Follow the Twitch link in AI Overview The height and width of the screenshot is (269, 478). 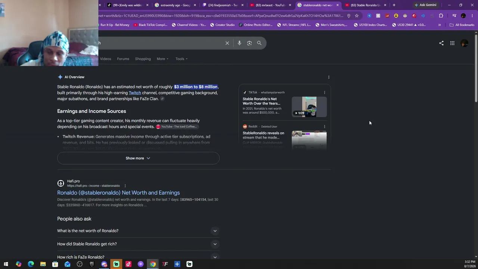[135, 93]
